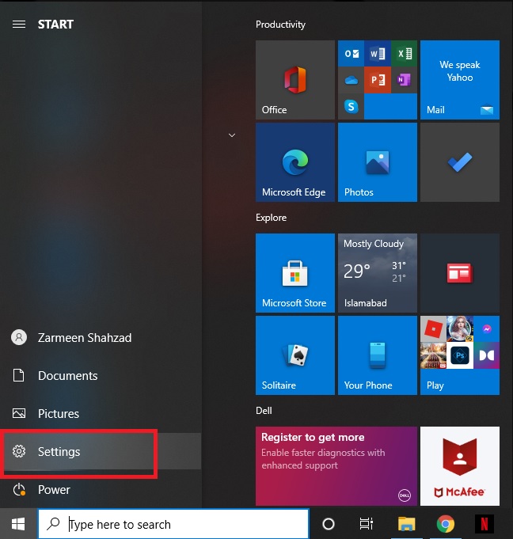This screenshot has height=539, width=513.
Task: Open the city game in Play tile
Action: pos(433,355)
